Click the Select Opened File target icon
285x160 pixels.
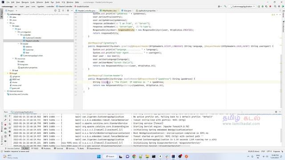pos(55,11)
